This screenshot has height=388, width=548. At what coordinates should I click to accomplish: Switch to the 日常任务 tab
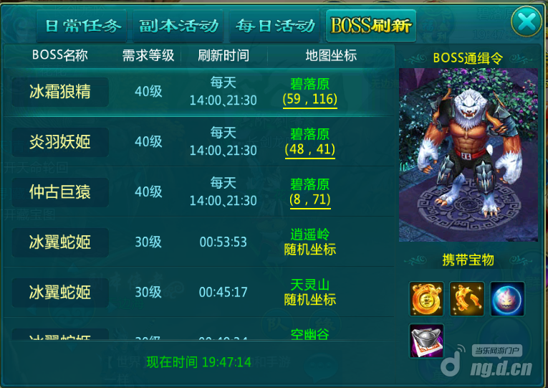pyautogui.click(x=82, y=27)
